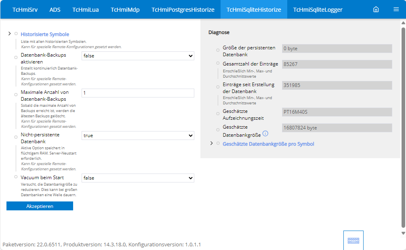Select the TcHmiPostgresHistorize tab
406x250 pixels.
(x=183, y=10)
